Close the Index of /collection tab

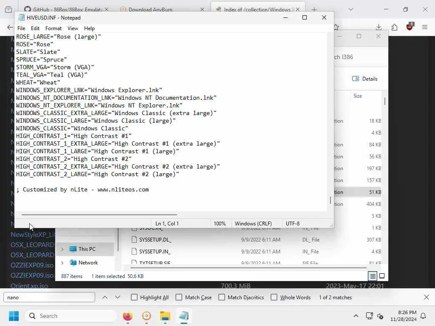pos(298,9)
